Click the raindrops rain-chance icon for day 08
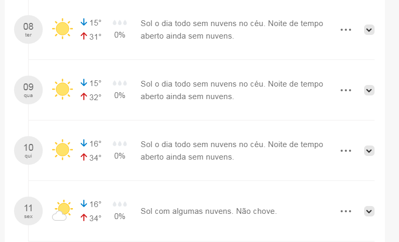399x242 pixels. tap(120, 22)
